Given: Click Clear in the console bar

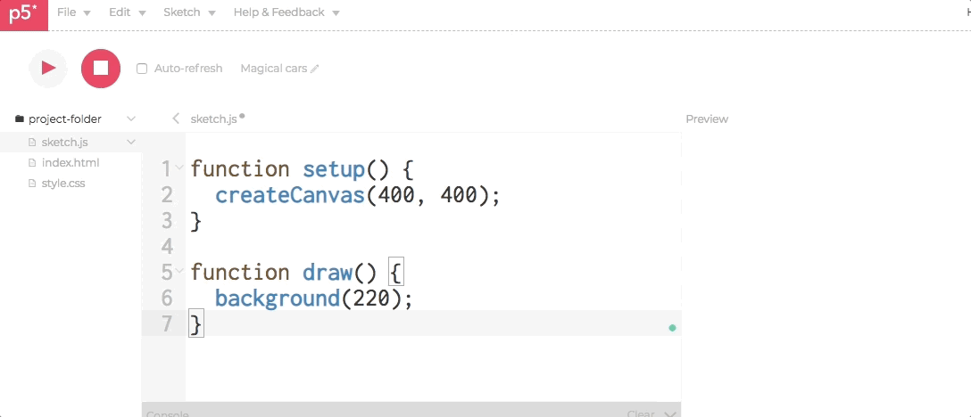Looking at the screenshot, I should click(x=641, y=413).
